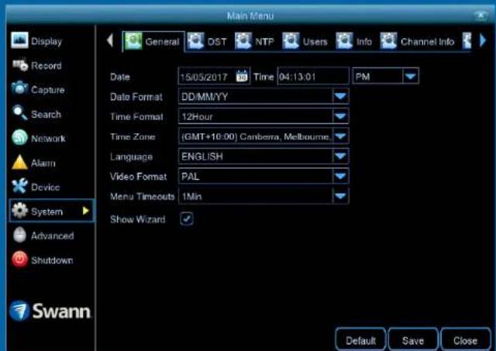
Task: Click the calendar icon in Date field
Action: tap(242, 76)
